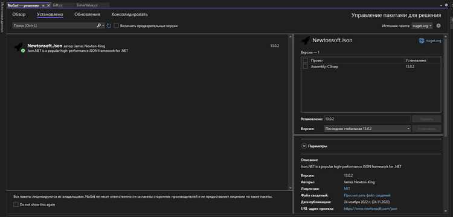Open the newtonsoft.com project URL
The width and height of the screenshot is (453, 217).
pos(371,209)
